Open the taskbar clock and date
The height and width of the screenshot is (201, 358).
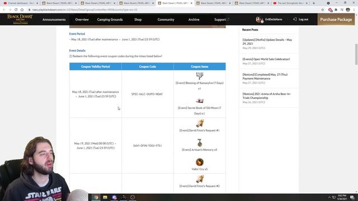[342, 197]
